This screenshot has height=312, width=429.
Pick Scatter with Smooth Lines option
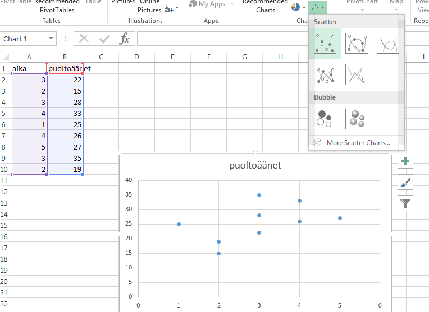coord(387,43)
